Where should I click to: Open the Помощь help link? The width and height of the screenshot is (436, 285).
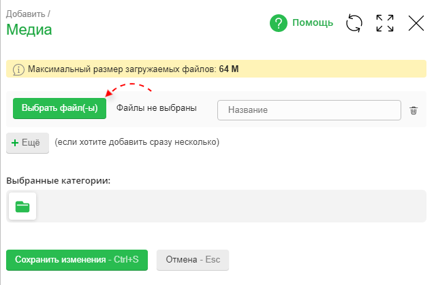point(313,23)
